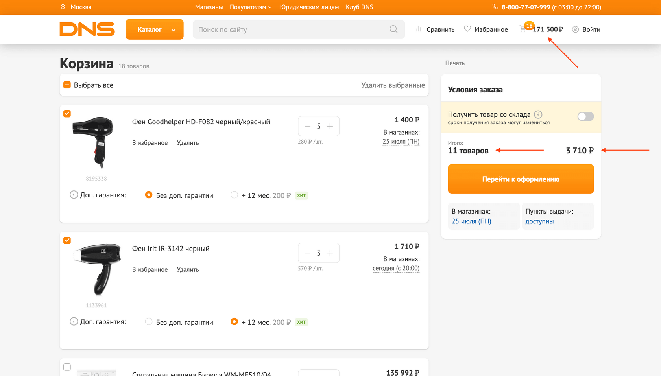
Task: Click the product code 1133961
Action: click(96, 305)
